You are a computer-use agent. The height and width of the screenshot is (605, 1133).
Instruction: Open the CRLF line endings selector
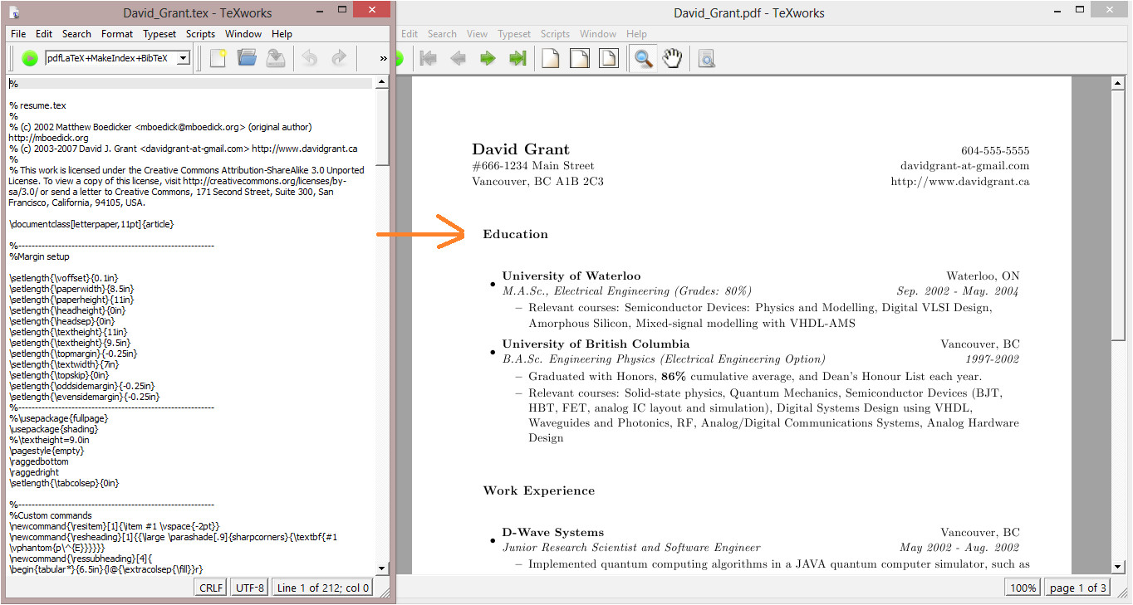(x=212, y=588)
